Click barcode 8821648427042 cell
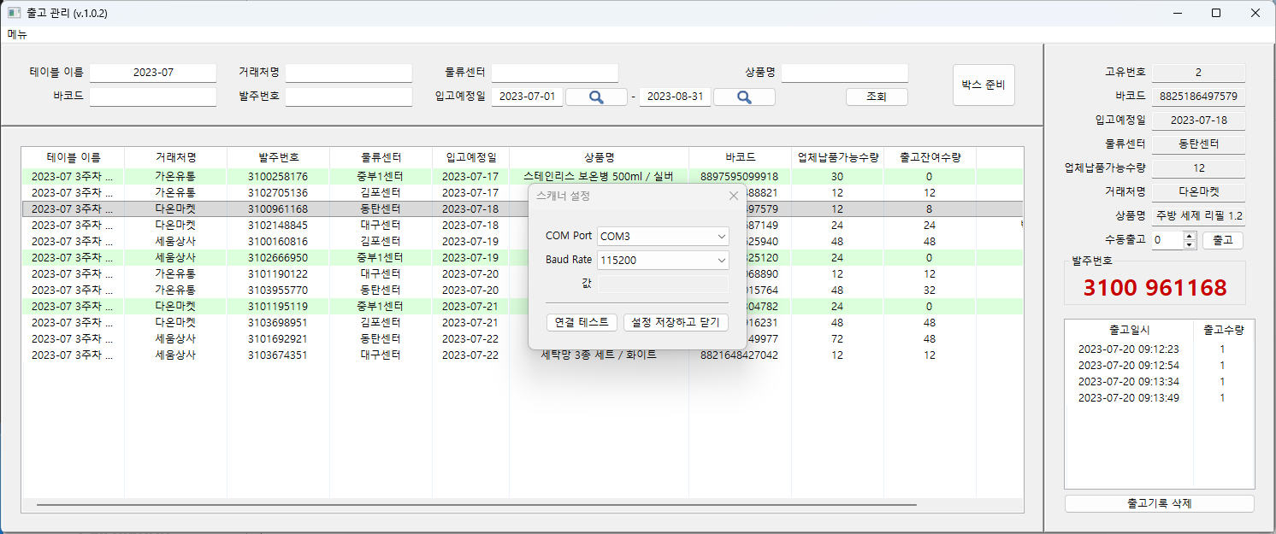 741,355
